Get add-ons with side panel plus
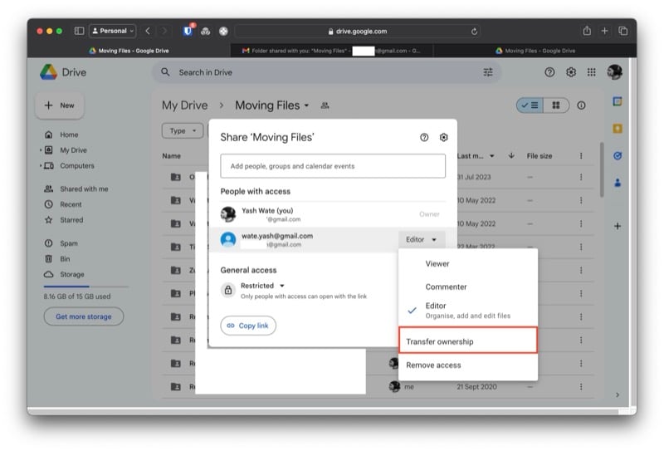 [x=618, y=226]
